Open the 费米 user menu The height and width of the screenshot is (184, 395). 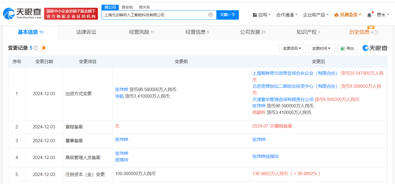click(x=383, y=15)
